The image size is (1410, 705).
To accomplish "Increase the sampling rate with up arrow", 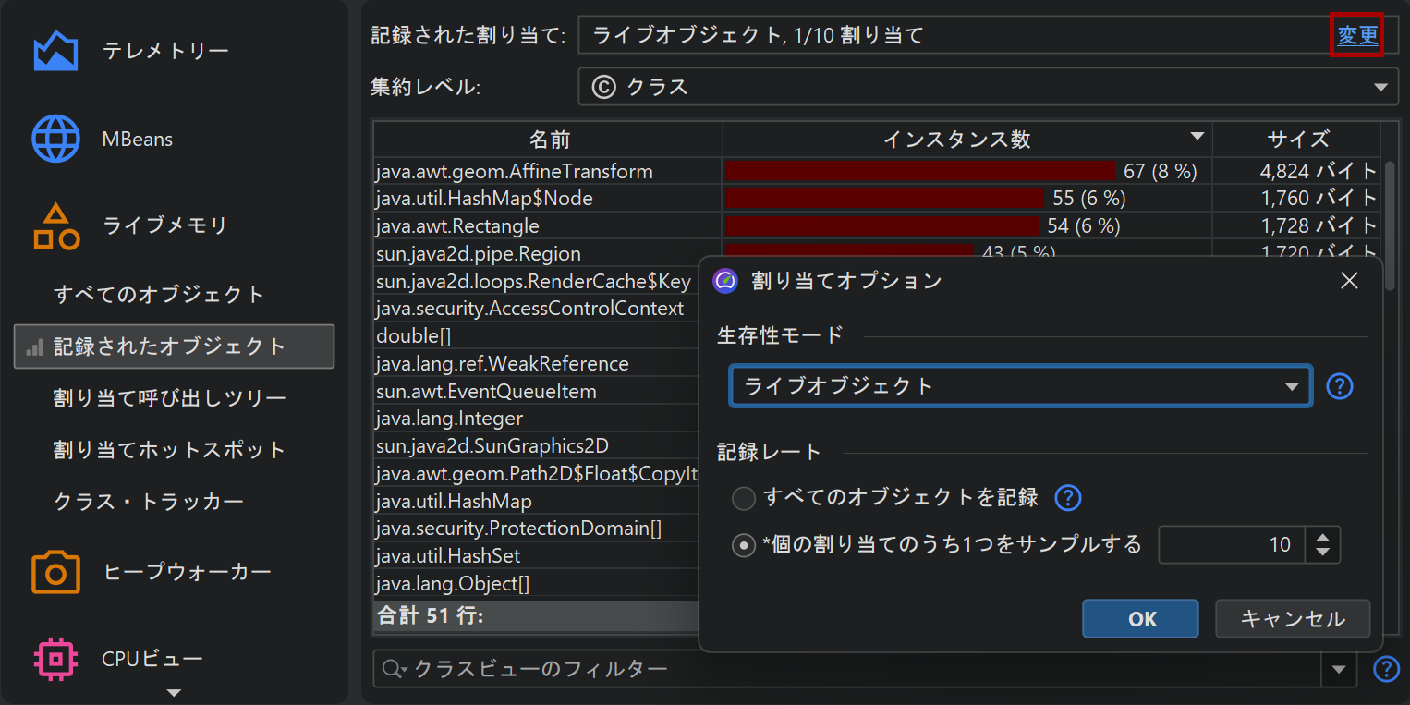I will point(1323,537).
